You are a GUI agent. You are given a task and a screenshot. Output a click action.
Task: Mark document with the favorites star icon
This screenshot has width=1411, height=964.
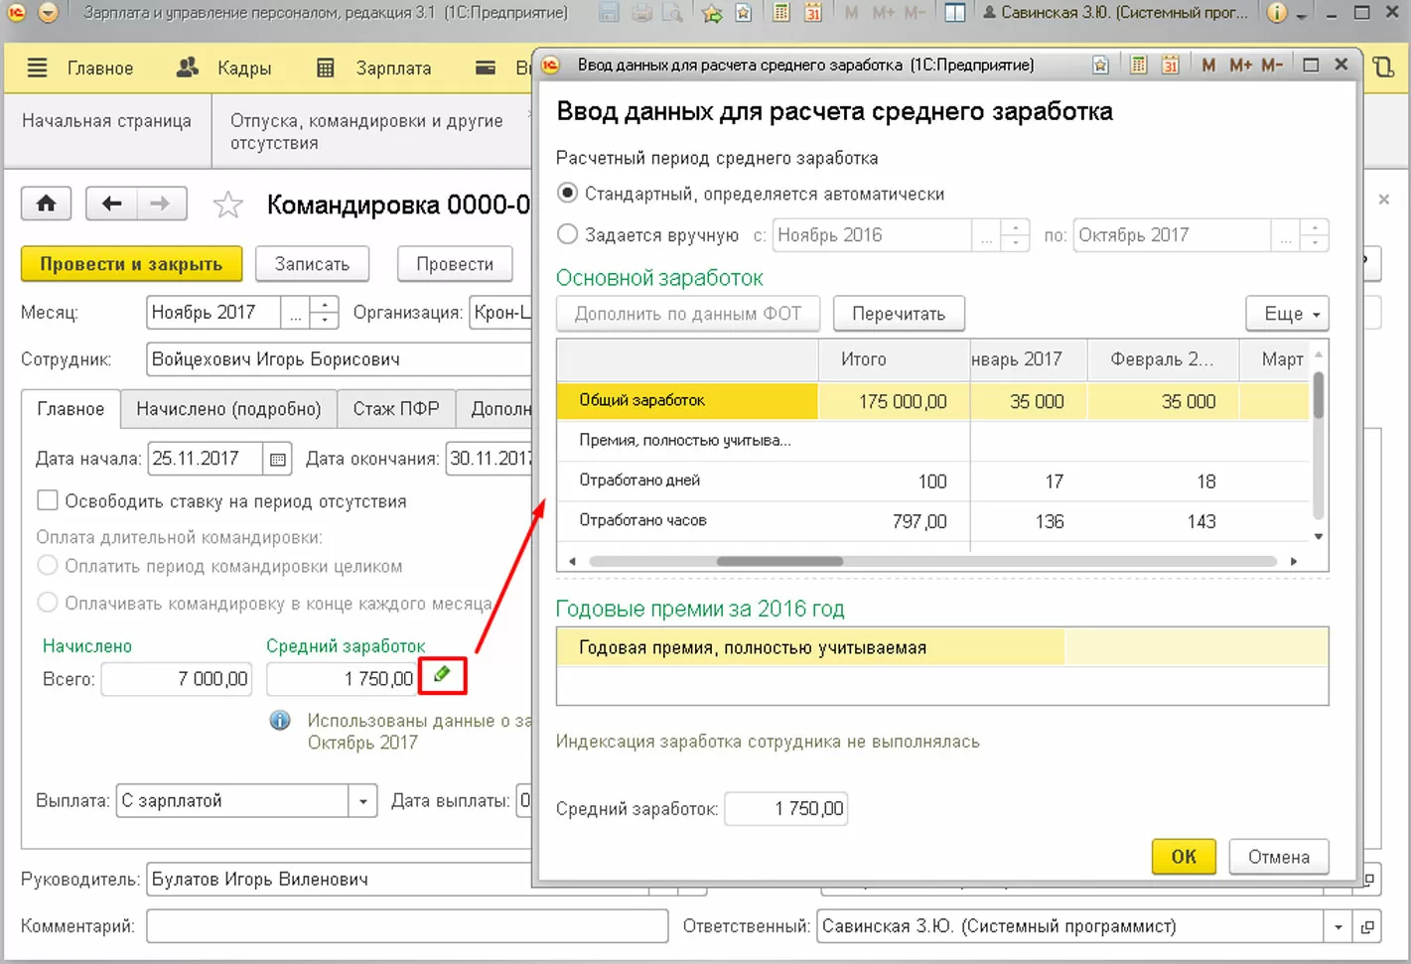click(228, 206)
